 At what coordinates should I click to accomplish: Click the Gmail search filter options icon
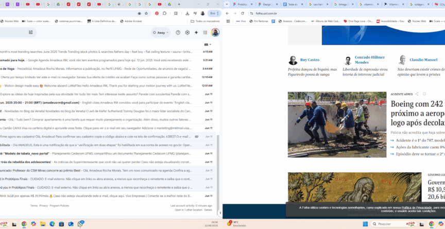[31, 32]
